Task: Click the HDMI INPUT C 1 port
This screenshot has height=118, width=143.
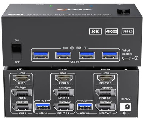Action: click(x=64, y=78)
